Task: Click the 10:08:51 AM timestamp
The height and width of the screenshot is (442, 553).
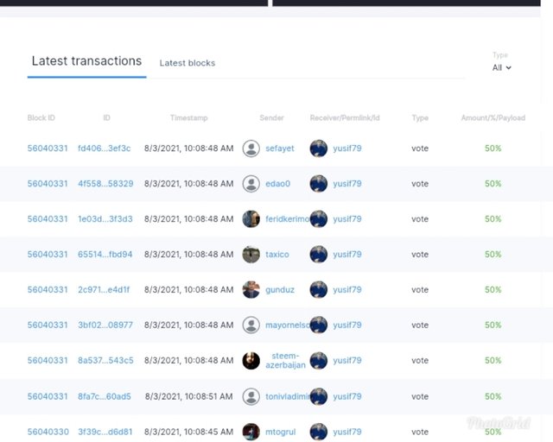Action: (188, 396)
